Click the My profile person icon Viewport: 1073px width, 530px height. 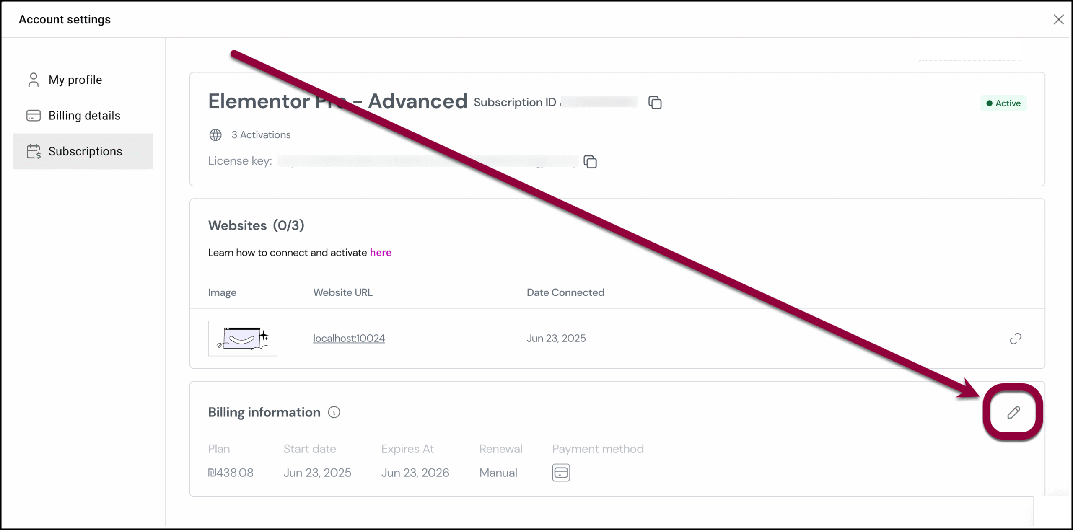pyautogui.click(x=34, y=80)
